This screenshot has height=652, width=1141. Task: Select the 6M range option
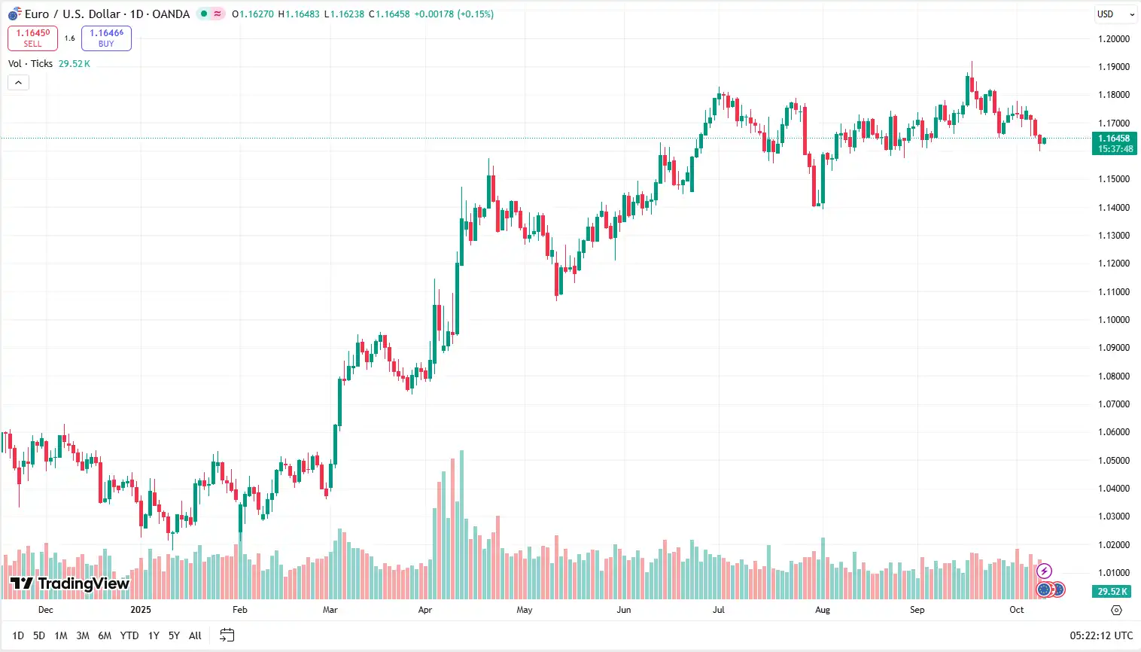tap(105, 635)
